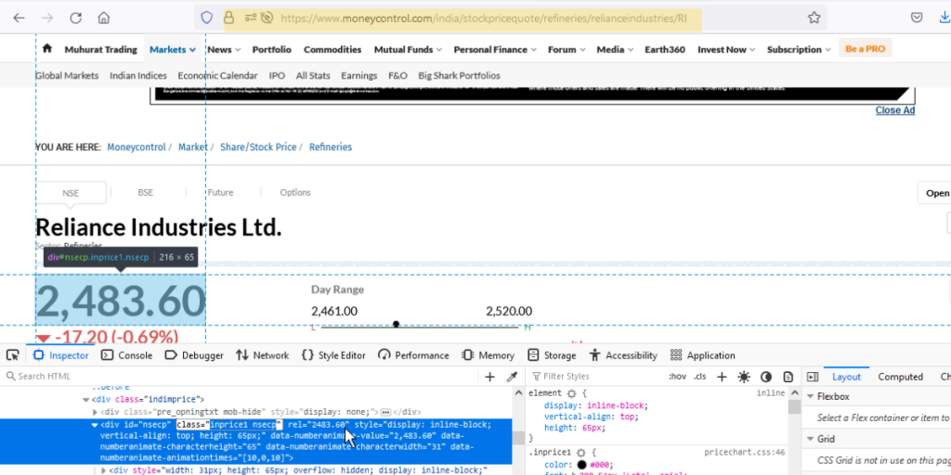This screenshot has height=475, width=951.
Task: Go to Moneycontrol home via house icon
Action: pos(46,48)
